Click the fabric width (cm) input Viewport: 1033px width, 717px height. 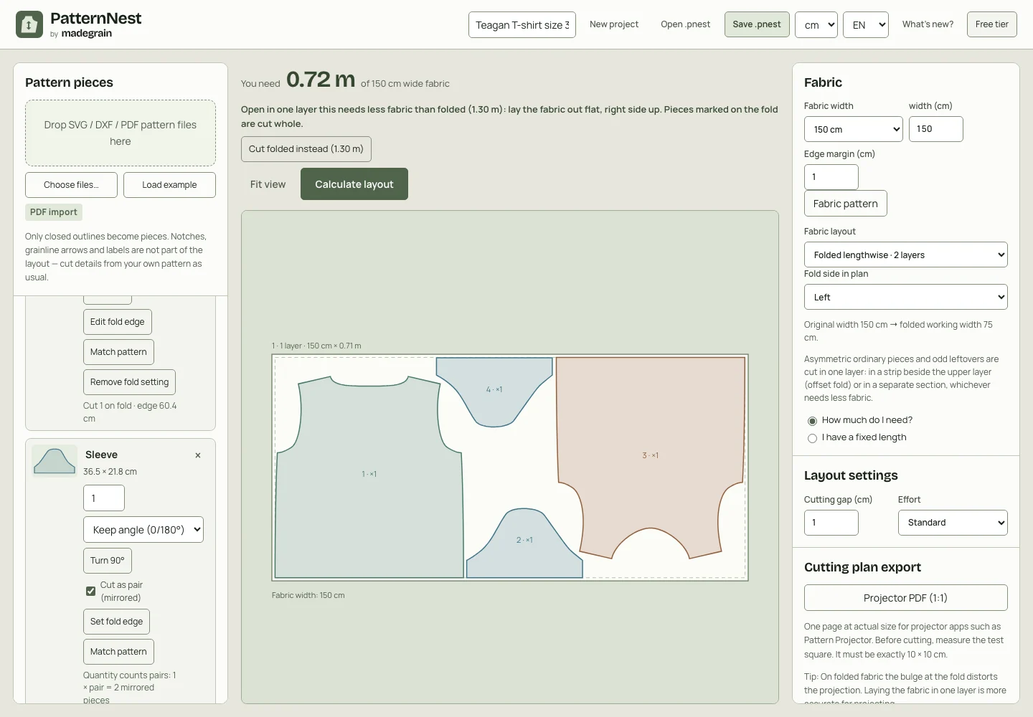[x=936, y=129]
